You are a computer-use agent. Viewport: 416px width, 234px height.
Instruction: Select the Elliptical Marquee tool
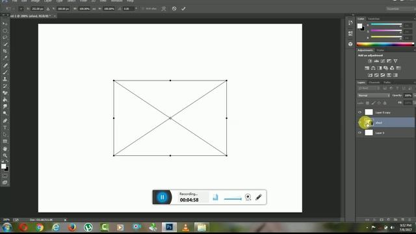coord(5,31)
